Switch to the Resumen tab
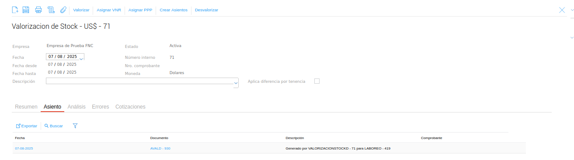This screenshot has width=574, height=160. tap(26, 107)
